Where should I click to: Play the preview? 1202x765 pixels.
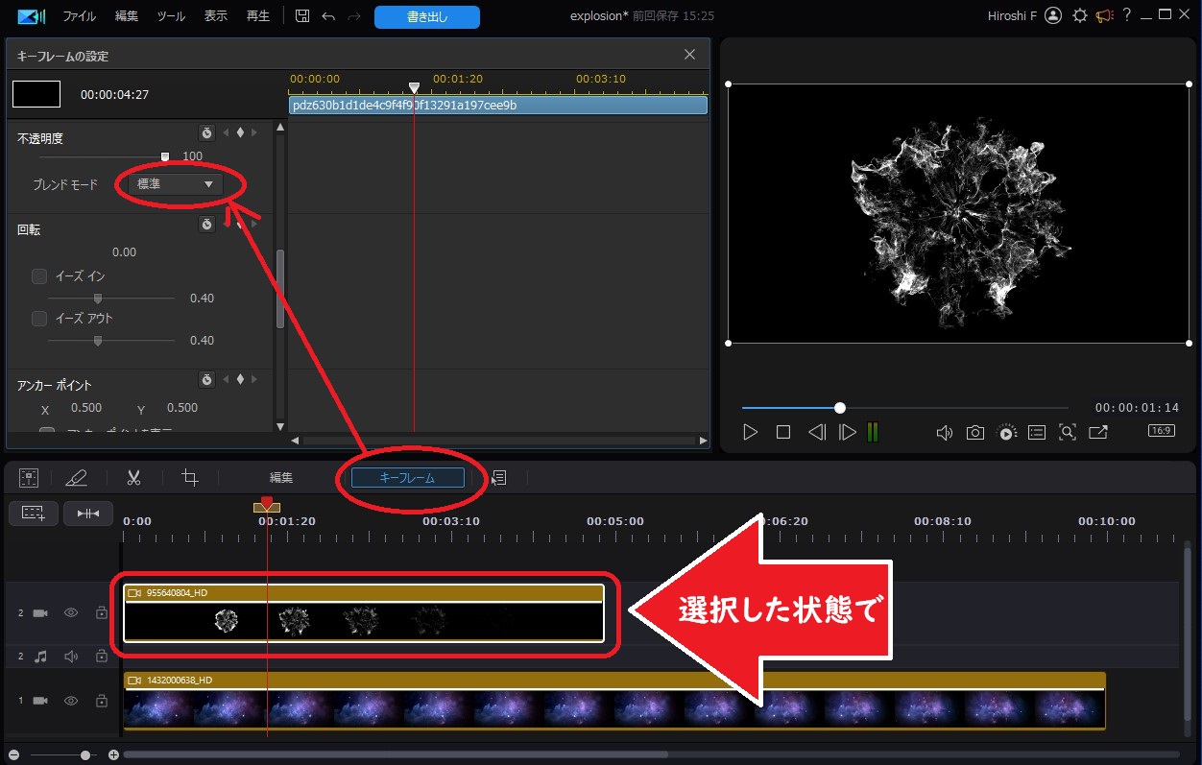click(751, 433)
